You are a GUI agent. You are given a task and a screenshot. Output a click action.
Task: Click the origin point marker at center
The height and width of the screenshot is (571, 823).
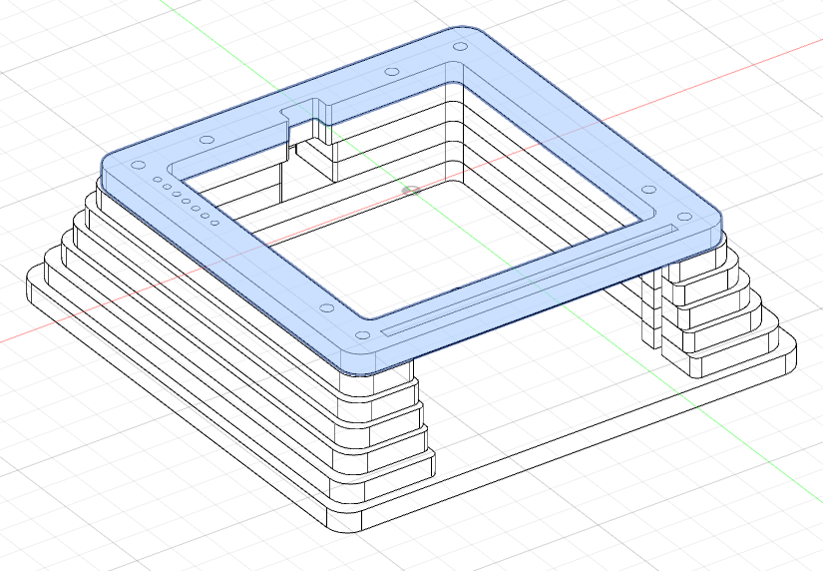408,189
